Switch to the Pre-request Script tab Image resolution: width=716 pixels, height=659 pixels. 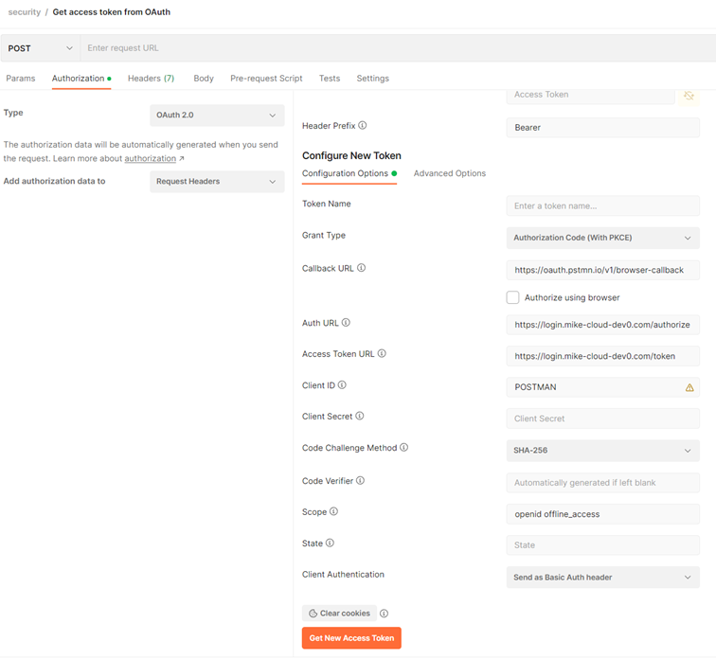(266, 79)
